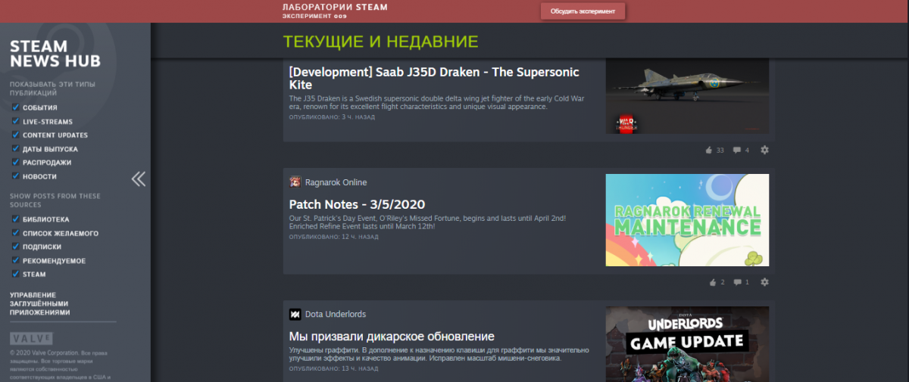
Task: Open comments on Ragnarok Patch Notes post
Action: (x=741, y=282)
